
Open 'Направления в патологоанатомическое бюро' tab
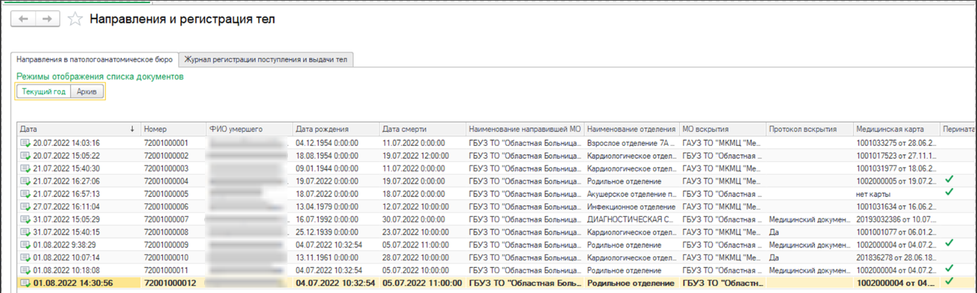tap(95, 60)
